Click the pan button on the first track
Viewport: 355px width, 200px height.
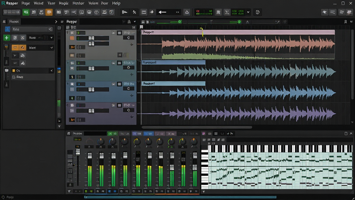[128, 37]
